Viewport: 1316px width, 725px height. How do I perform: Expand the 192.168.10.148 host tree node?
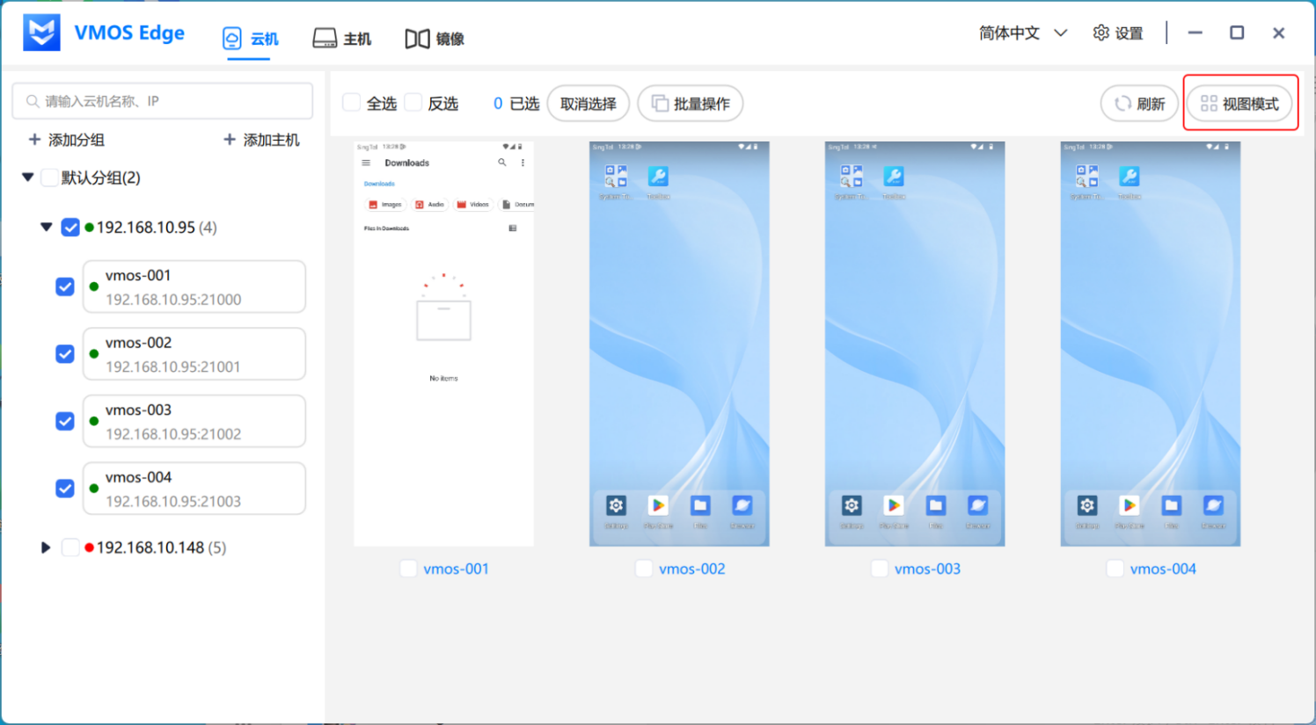tap(46, 547)
